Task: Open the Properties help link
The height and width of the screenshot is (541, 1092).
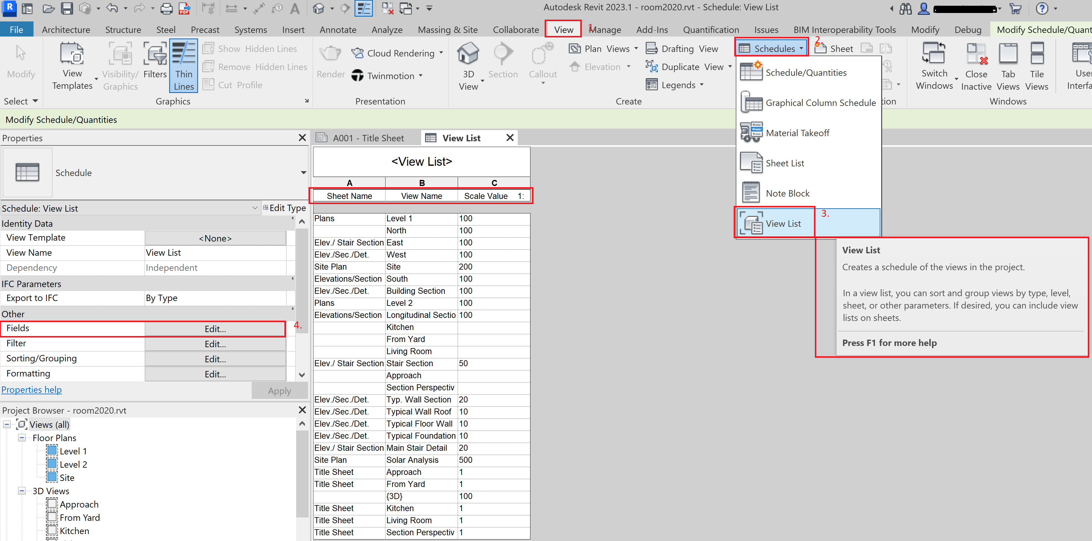Action: click(x=31, y=390)
